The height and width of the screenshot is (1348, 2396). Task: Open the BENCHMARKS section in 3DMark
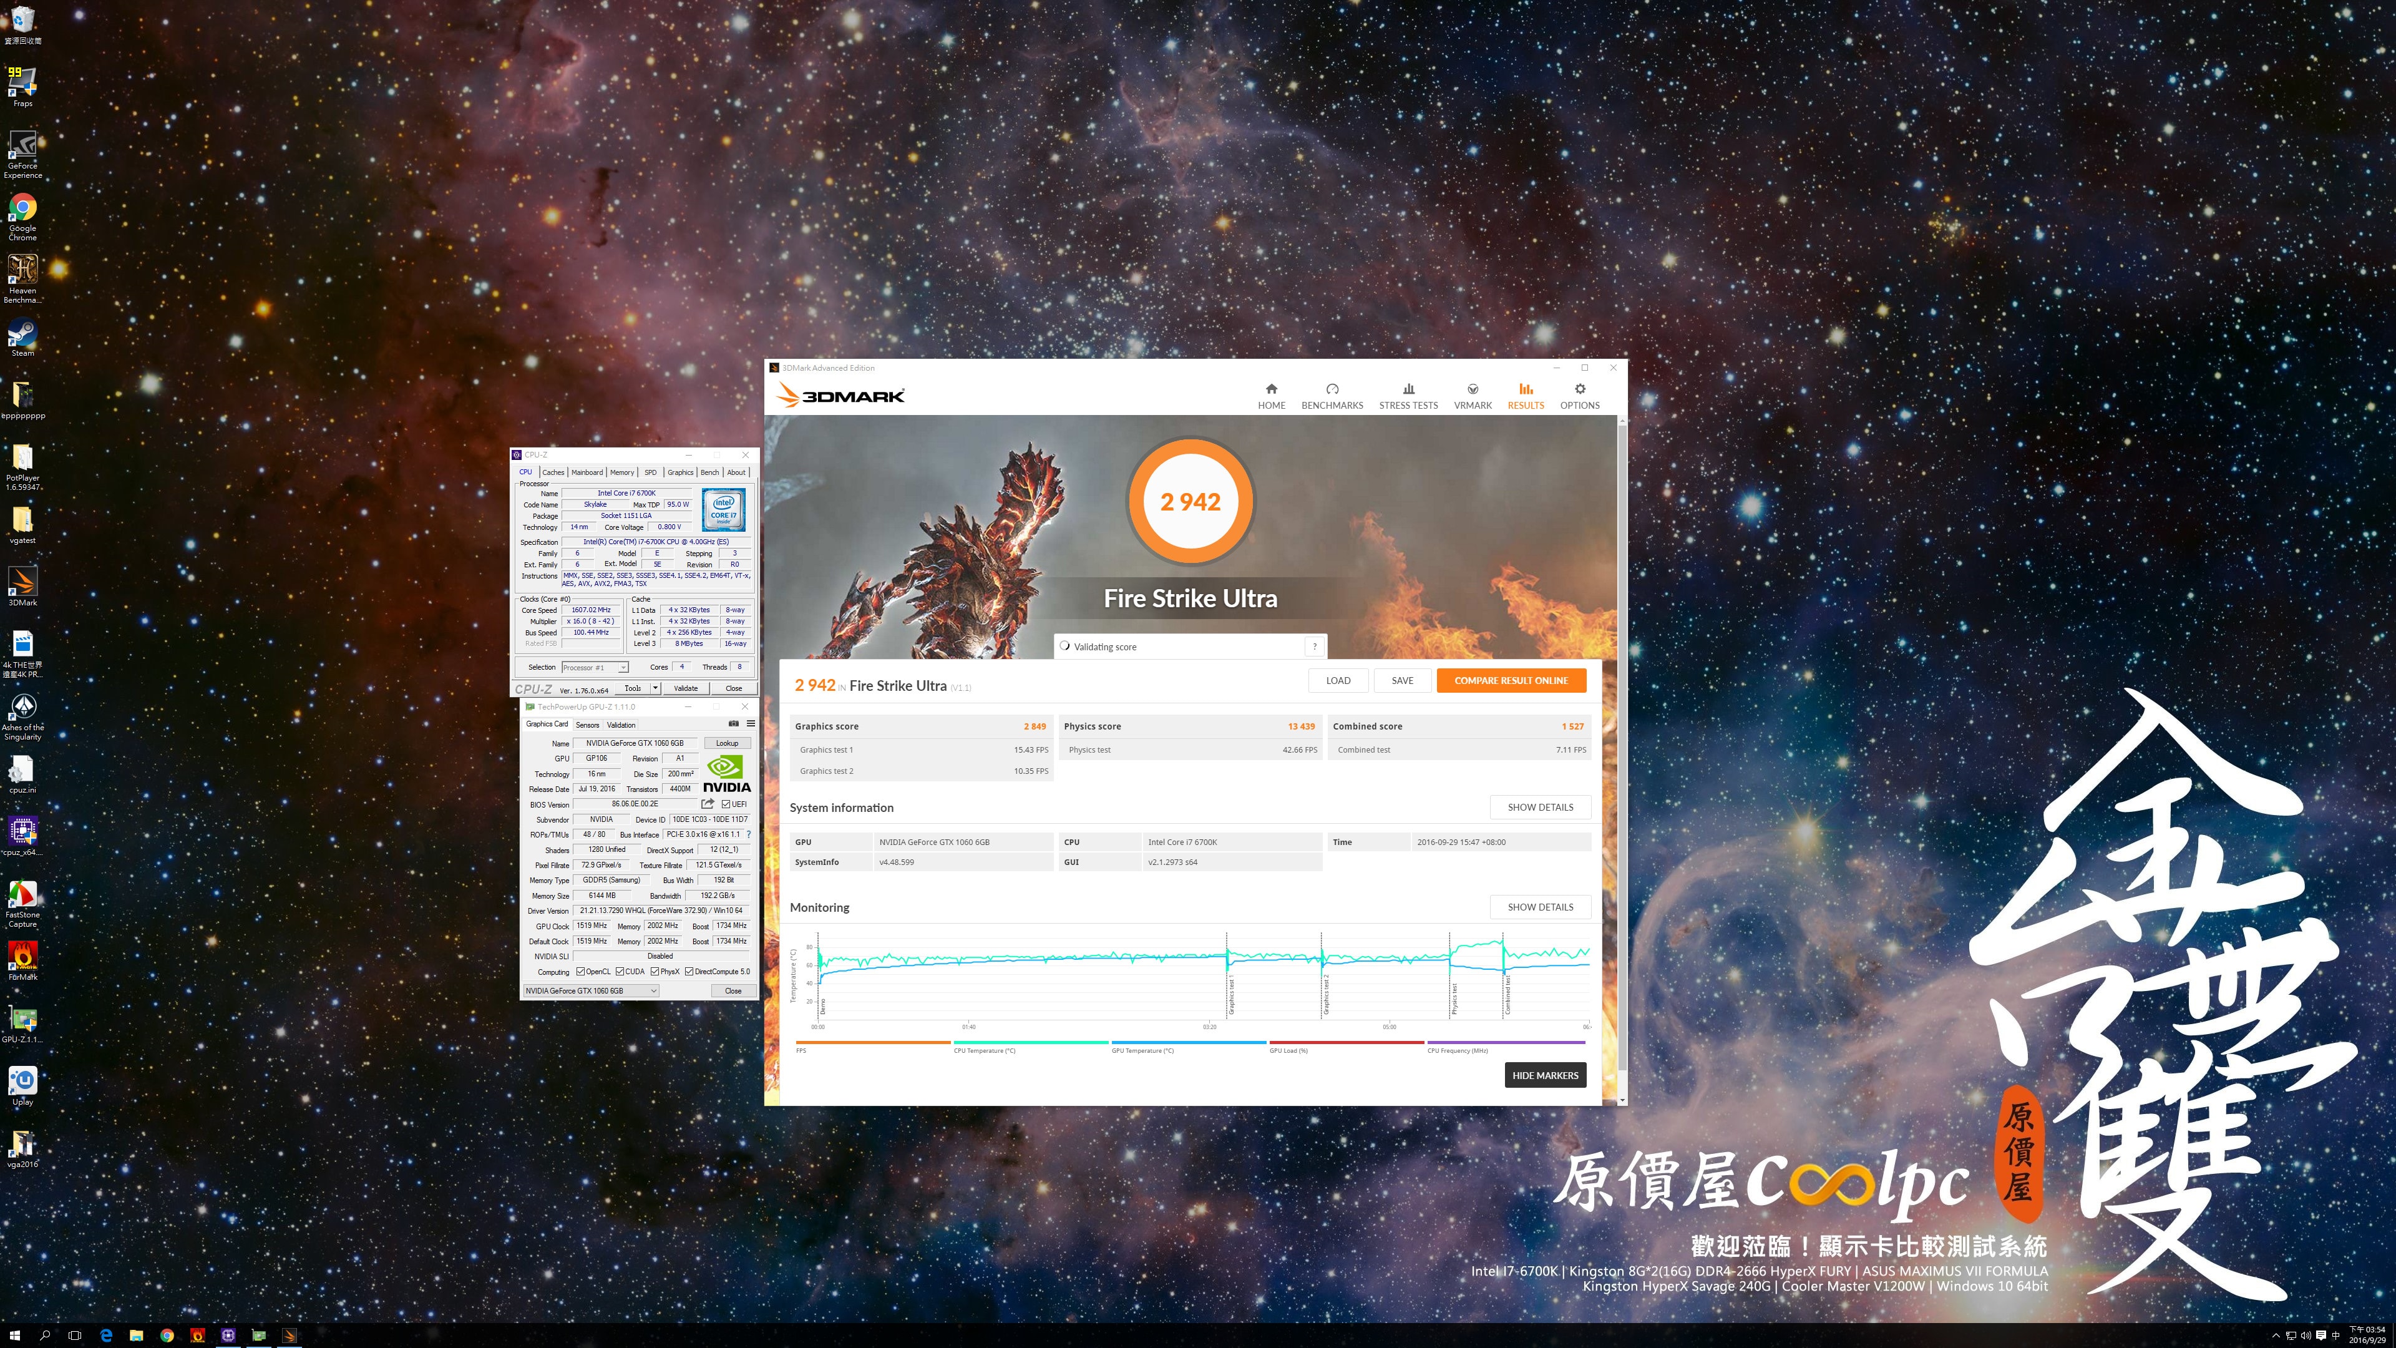point(1332,396)
